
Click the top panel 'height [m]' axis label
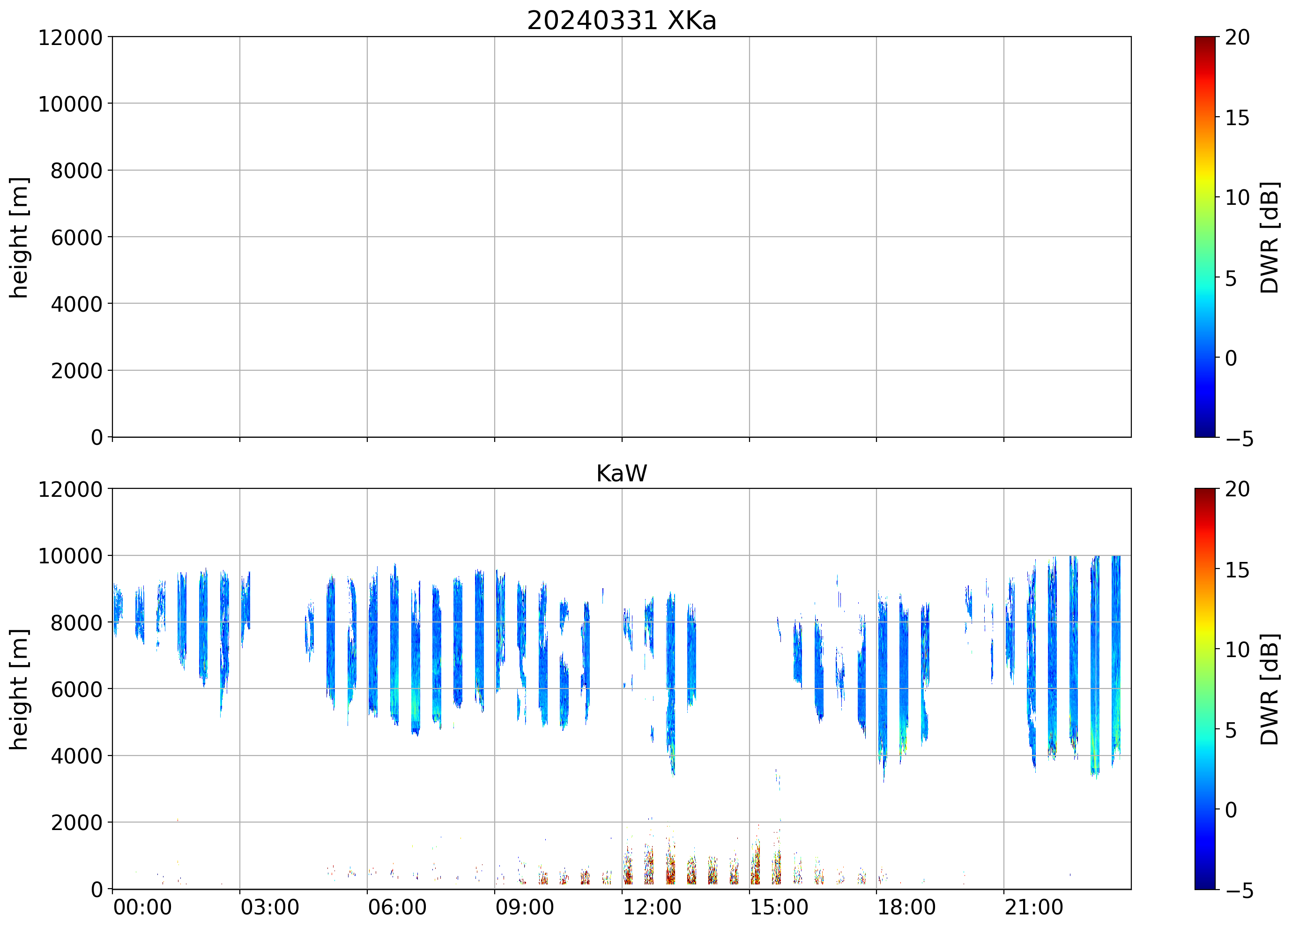tap(19, 237)
